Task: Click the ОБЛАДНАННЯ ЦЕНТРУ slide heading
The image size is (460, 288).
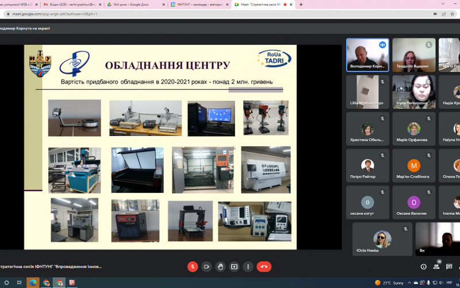Action: [167, 65]
